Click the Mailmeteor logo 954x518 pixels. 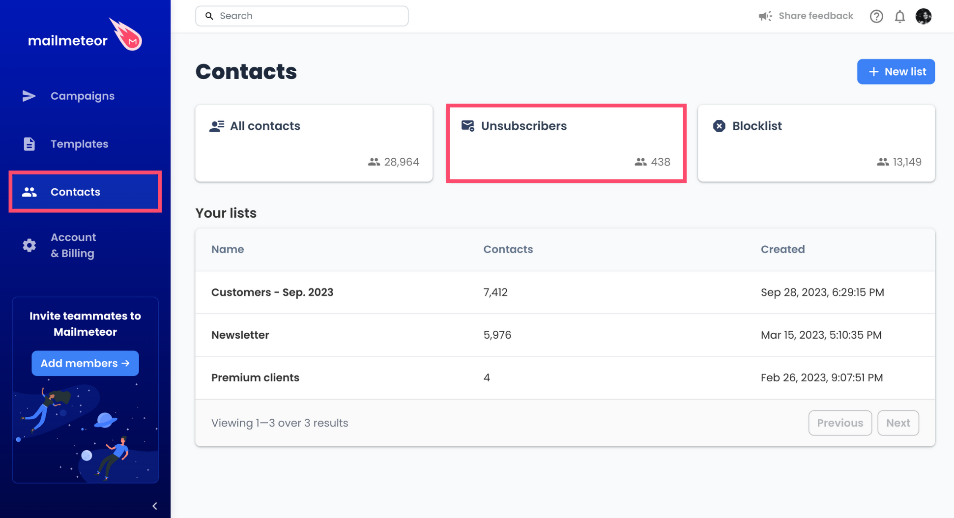pyautogui.click(x=85, y=35)
